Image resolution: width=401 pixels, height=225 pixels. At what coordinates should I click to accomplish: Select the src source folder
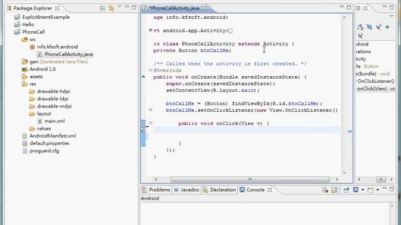click(x=33, y=39)
